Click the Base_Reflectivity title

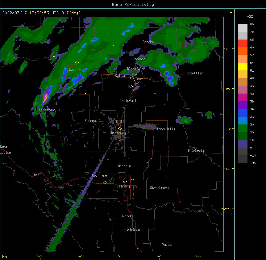pos(133,5)
